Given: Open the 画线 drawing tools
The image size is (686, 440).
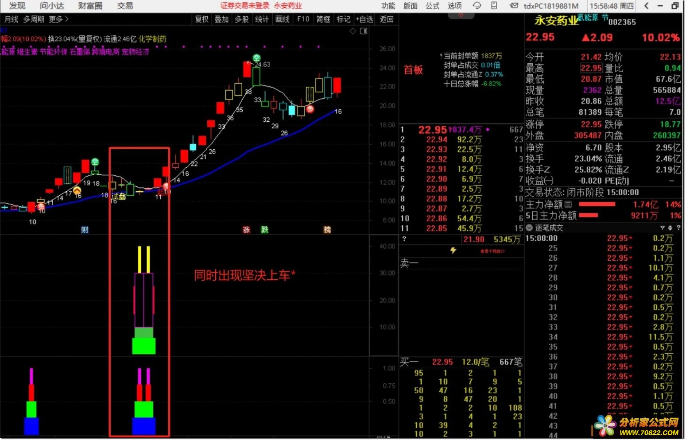Looking at the screenshot, I should point(283,19).
